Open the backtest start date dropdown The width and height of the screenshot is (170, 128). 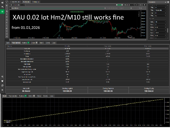pos(19,5)
